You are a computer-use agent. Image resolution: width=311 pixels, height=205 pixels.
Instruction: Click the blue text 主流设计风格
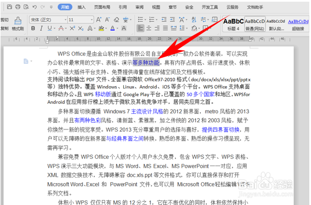point(147,112)
